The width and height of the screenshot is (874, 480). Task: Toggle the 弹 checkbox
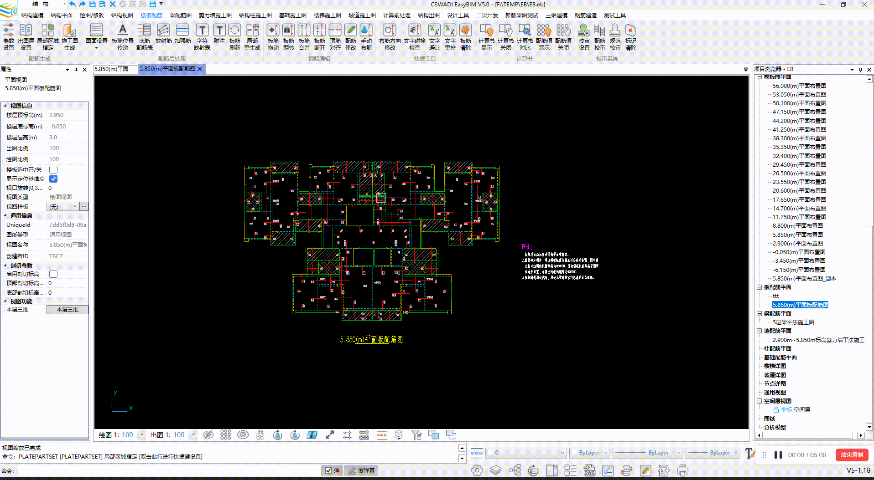click(x=328, y=470)
